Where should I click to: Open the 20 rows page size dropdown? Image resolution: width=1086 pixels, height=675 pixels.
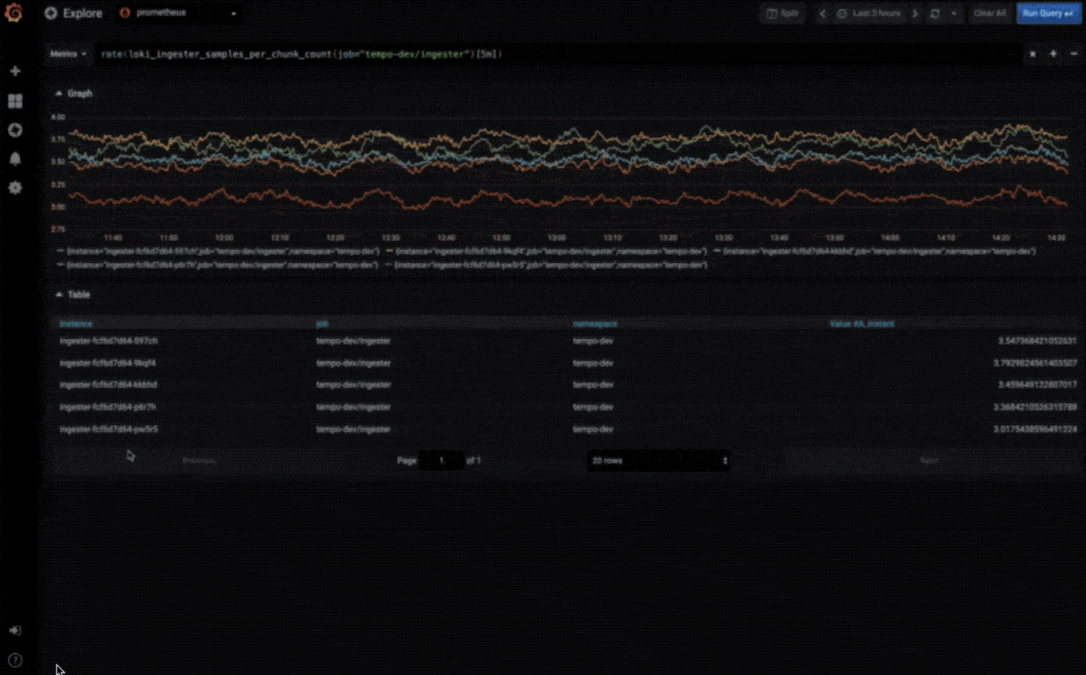tap(659, 461)
